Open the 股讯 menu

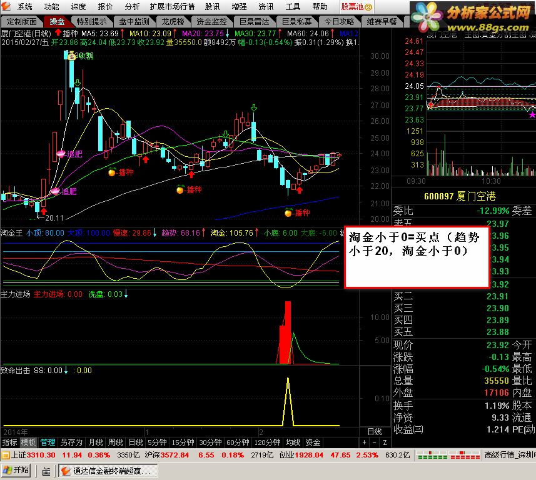click(212, 6)
